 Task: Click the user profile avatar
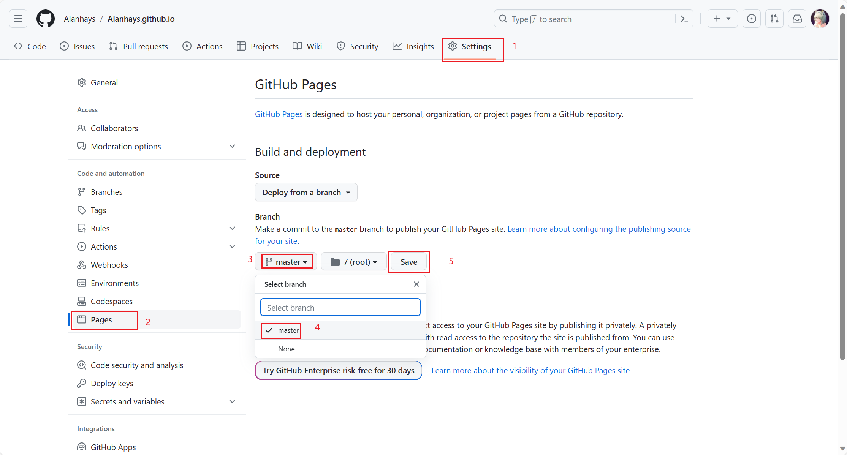820,19
